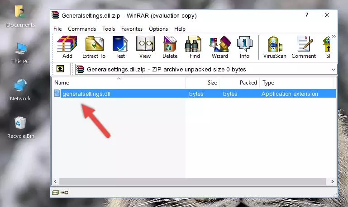Click the drive icon in status bar
The height and width of the screenshot is (207, 348).
click(x=56, y=193)
